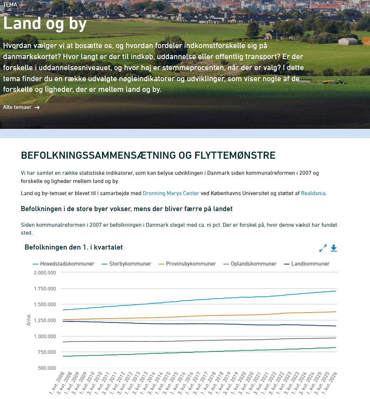Click the hero paragraph starting Hvordan vælger vi
The image size is (370, 399).
point(153,67)
